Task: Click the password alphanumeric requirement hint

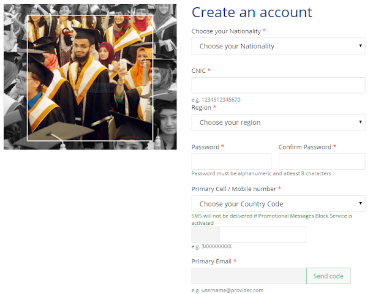Action: pos(262,173)
